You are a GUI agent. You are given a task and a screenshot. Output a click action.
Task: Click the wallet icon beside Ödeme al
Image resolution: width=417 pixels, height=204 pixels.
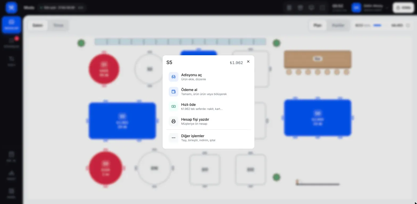pos(173,92)
